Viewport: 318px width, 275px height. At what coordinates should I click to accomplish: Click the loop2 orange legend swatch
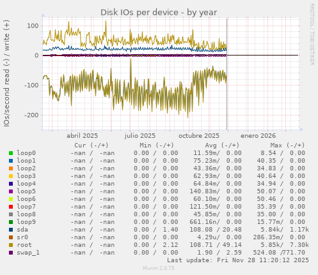coord(11,168)
